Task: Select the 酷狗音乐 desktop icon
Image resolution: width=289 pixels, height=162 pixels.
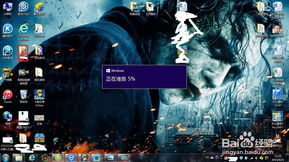Action: (8, 31)
